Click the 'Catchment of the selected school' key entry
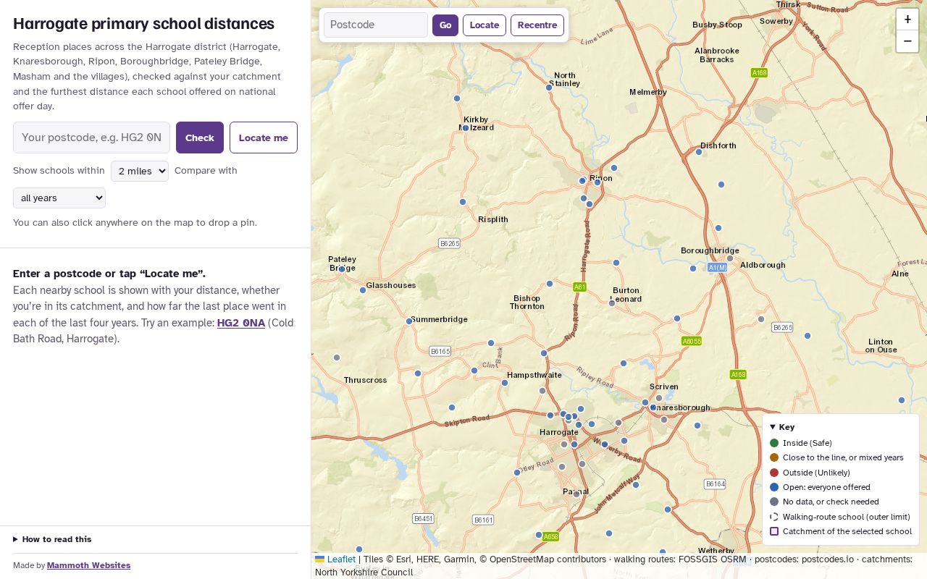The height and width of the screenshot is (579, 927). pos(841,531)
